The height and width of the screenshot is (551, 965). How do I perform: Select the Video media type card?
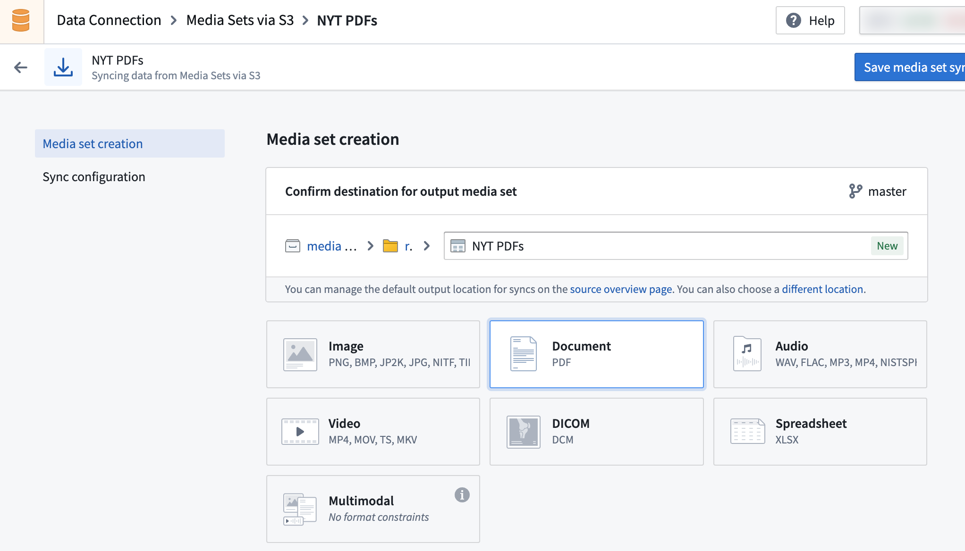tap(372, 431)
